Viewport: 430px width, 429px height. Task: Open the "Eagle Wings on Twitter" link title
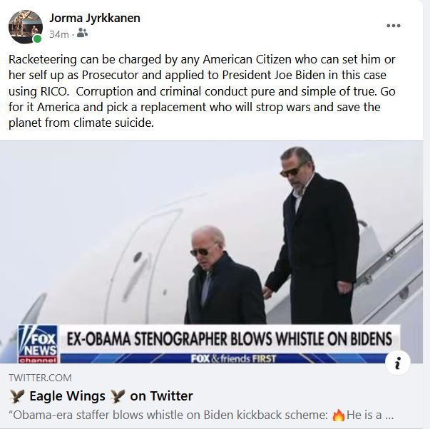coord(101,396)
